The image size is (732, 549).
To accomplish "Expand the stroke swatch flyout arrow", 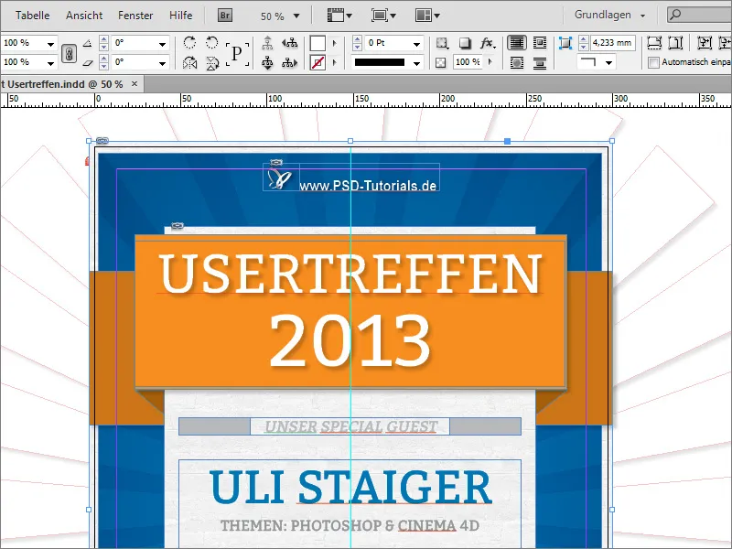I will click(334, 62).
